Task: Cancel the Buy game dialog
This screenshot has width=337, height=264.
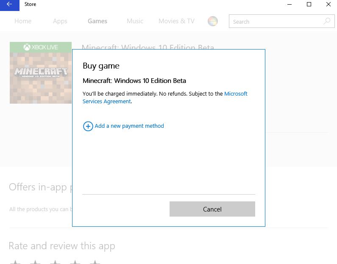Action: (212, 209)
